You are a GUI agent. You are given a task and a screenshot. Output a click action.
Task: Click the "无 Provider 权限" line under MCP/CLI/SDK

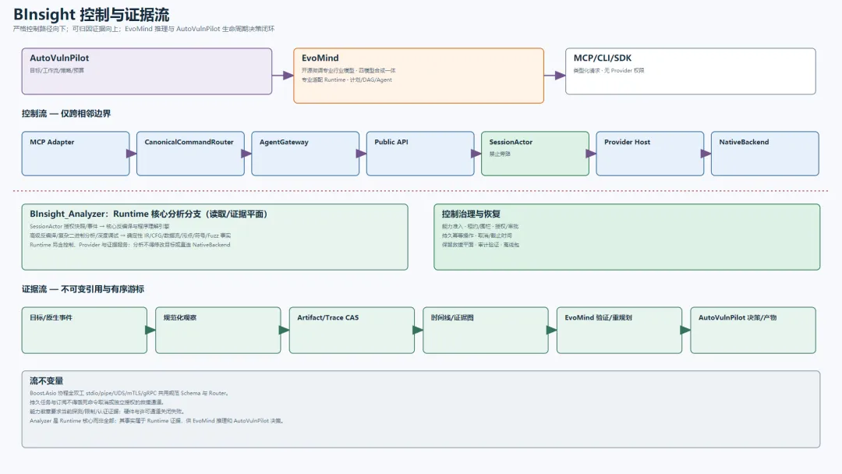click(x=608, y=71)
